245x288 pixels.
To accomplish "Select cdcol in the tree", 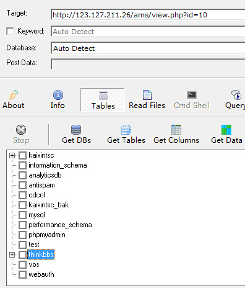I will (37, 195).
